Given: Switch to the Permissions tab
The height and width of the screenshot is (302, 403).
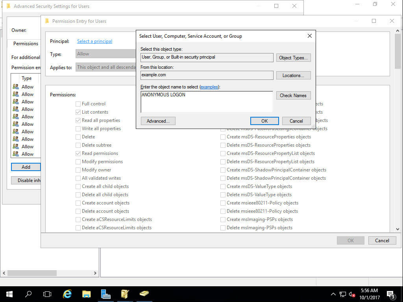Looking at the screenshot, I should point(25,43).
